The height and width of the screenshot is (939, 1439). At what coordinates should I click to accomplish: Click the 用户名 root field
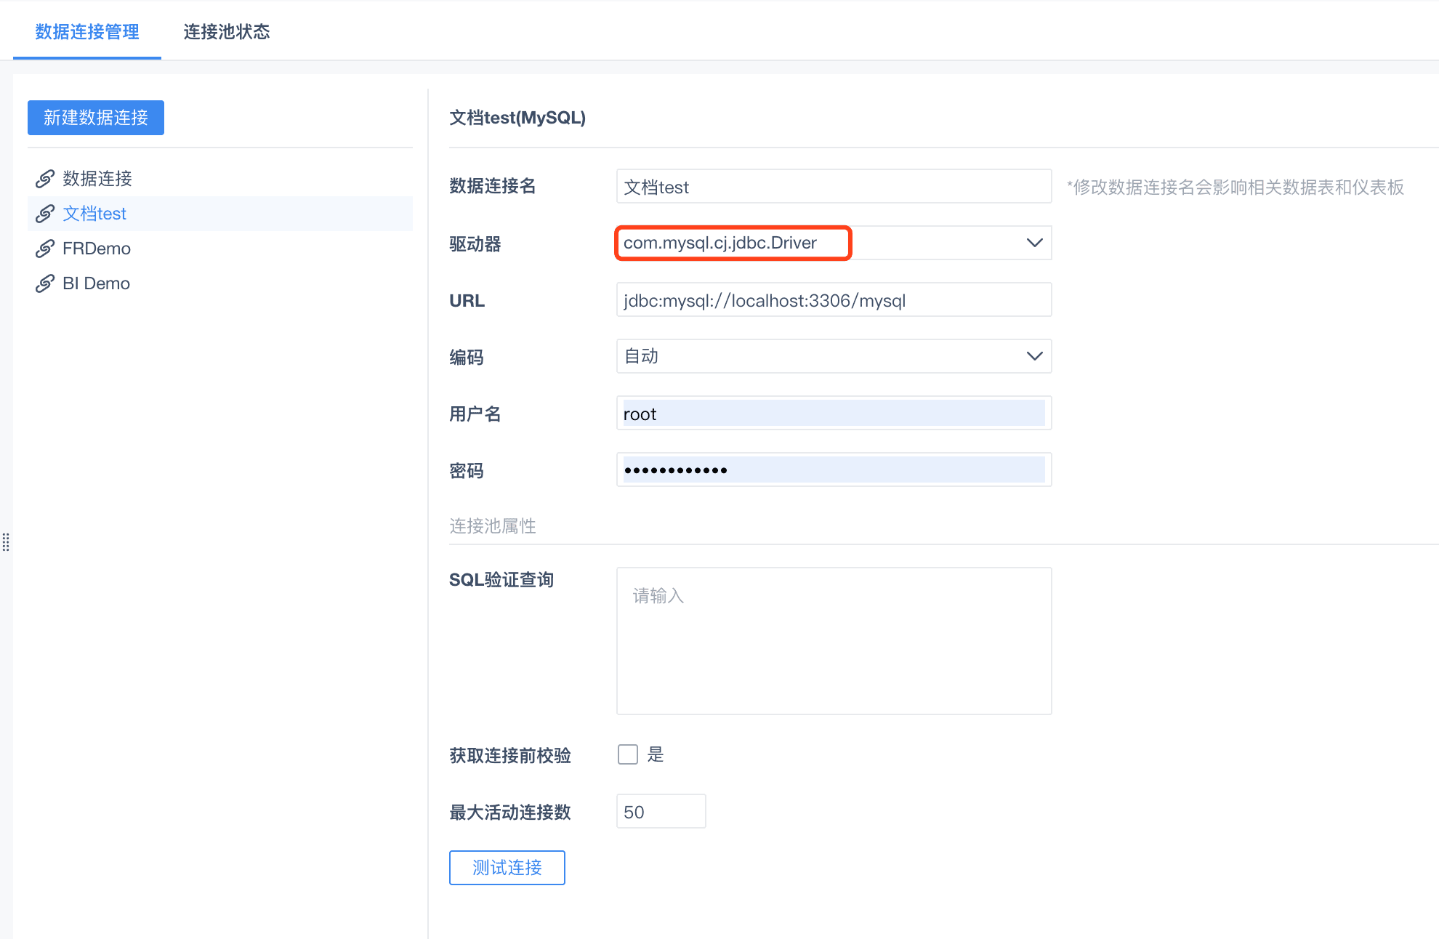834,414
